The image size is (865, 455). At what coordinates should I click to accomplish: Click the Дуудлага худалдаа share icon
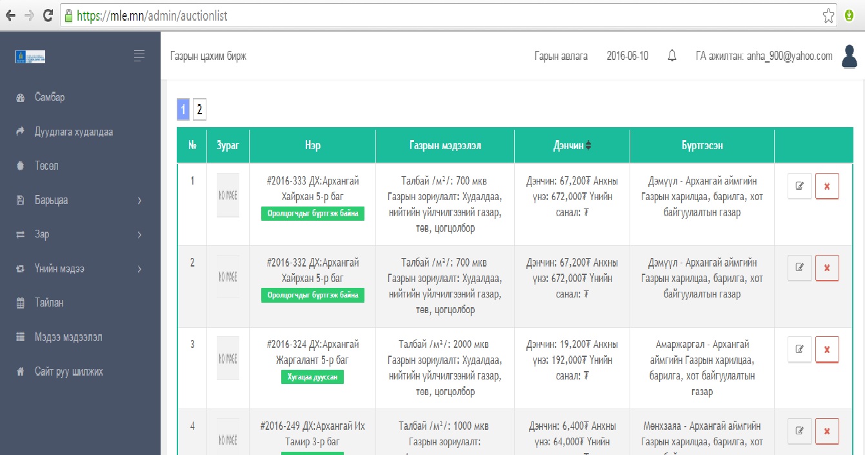click(20, 132)
